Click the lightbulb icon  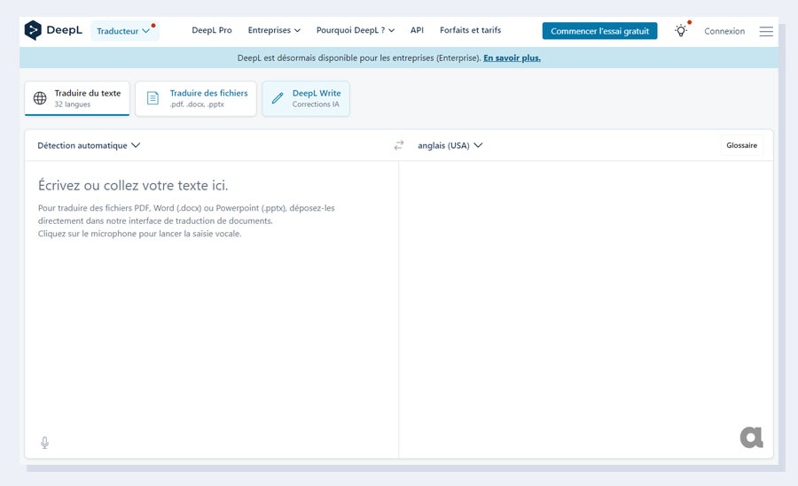point(681,30)
